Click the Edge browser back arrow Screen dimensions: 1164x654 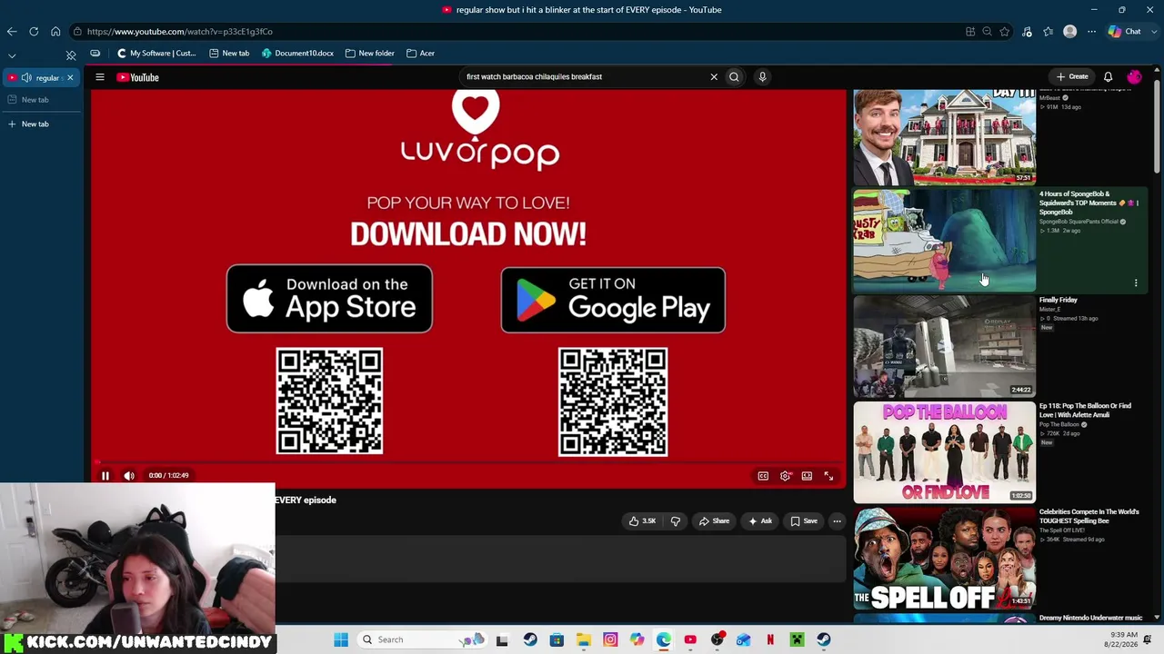point(12,32)
